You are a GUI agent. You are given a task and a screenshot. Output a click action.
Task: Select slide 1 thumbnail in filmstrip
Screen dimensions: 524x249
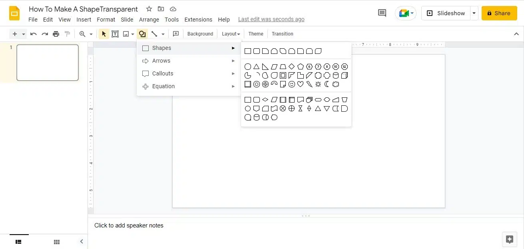tap(48, 63)
